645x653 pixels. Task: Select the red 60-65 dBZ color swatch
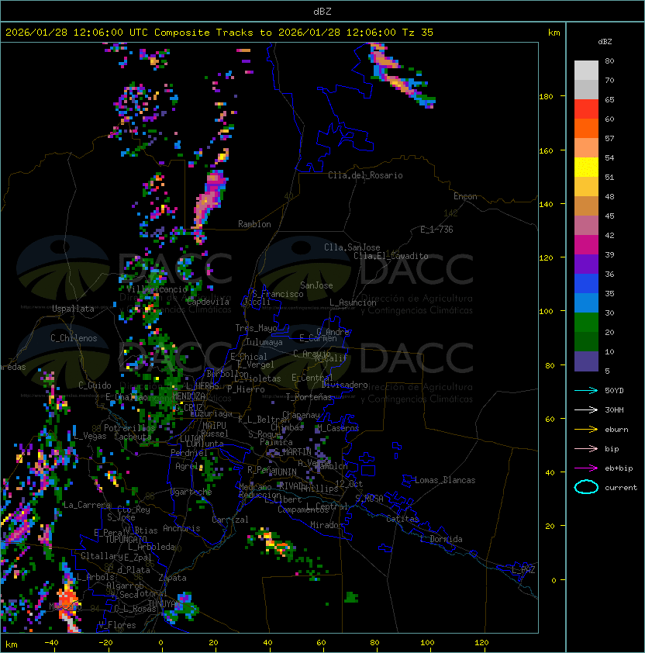coord(586,109)
